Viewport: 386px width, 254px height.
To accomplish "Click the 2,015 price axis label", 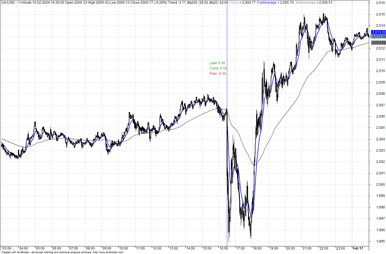I will [380, 14].
